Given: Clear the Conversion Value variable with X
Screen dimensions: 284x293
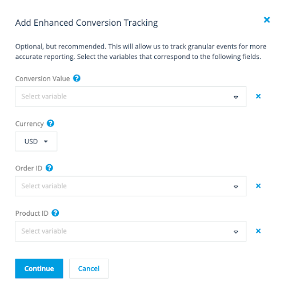Looking at the screenshot, I should (258, 96).
